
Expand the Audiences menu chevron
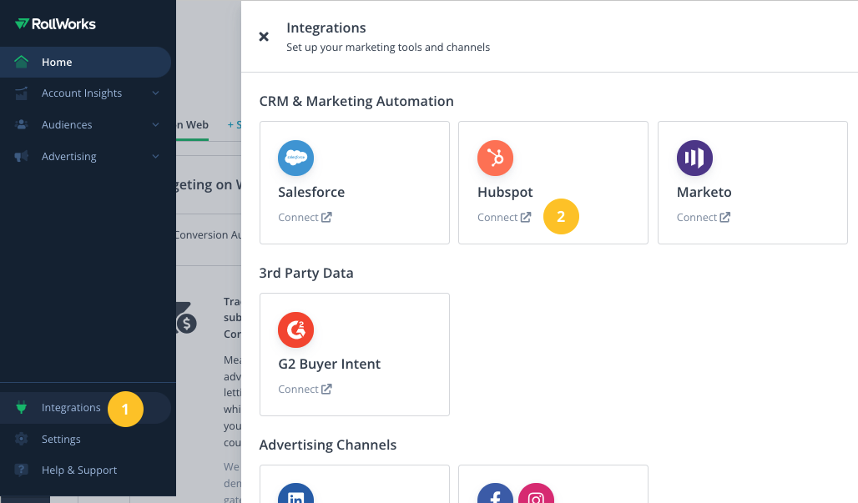coord(156,124)
